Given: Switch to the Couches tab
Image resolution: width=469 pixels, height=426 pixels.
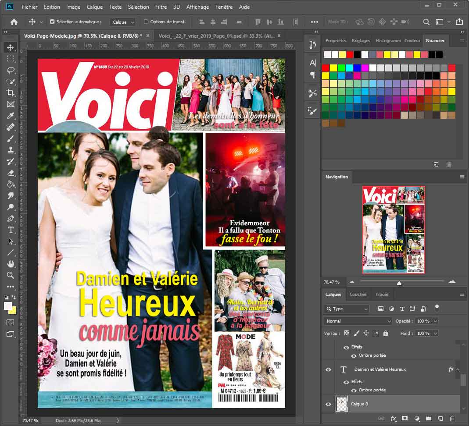Looking at the screenshot, I should tap(358, 294).
